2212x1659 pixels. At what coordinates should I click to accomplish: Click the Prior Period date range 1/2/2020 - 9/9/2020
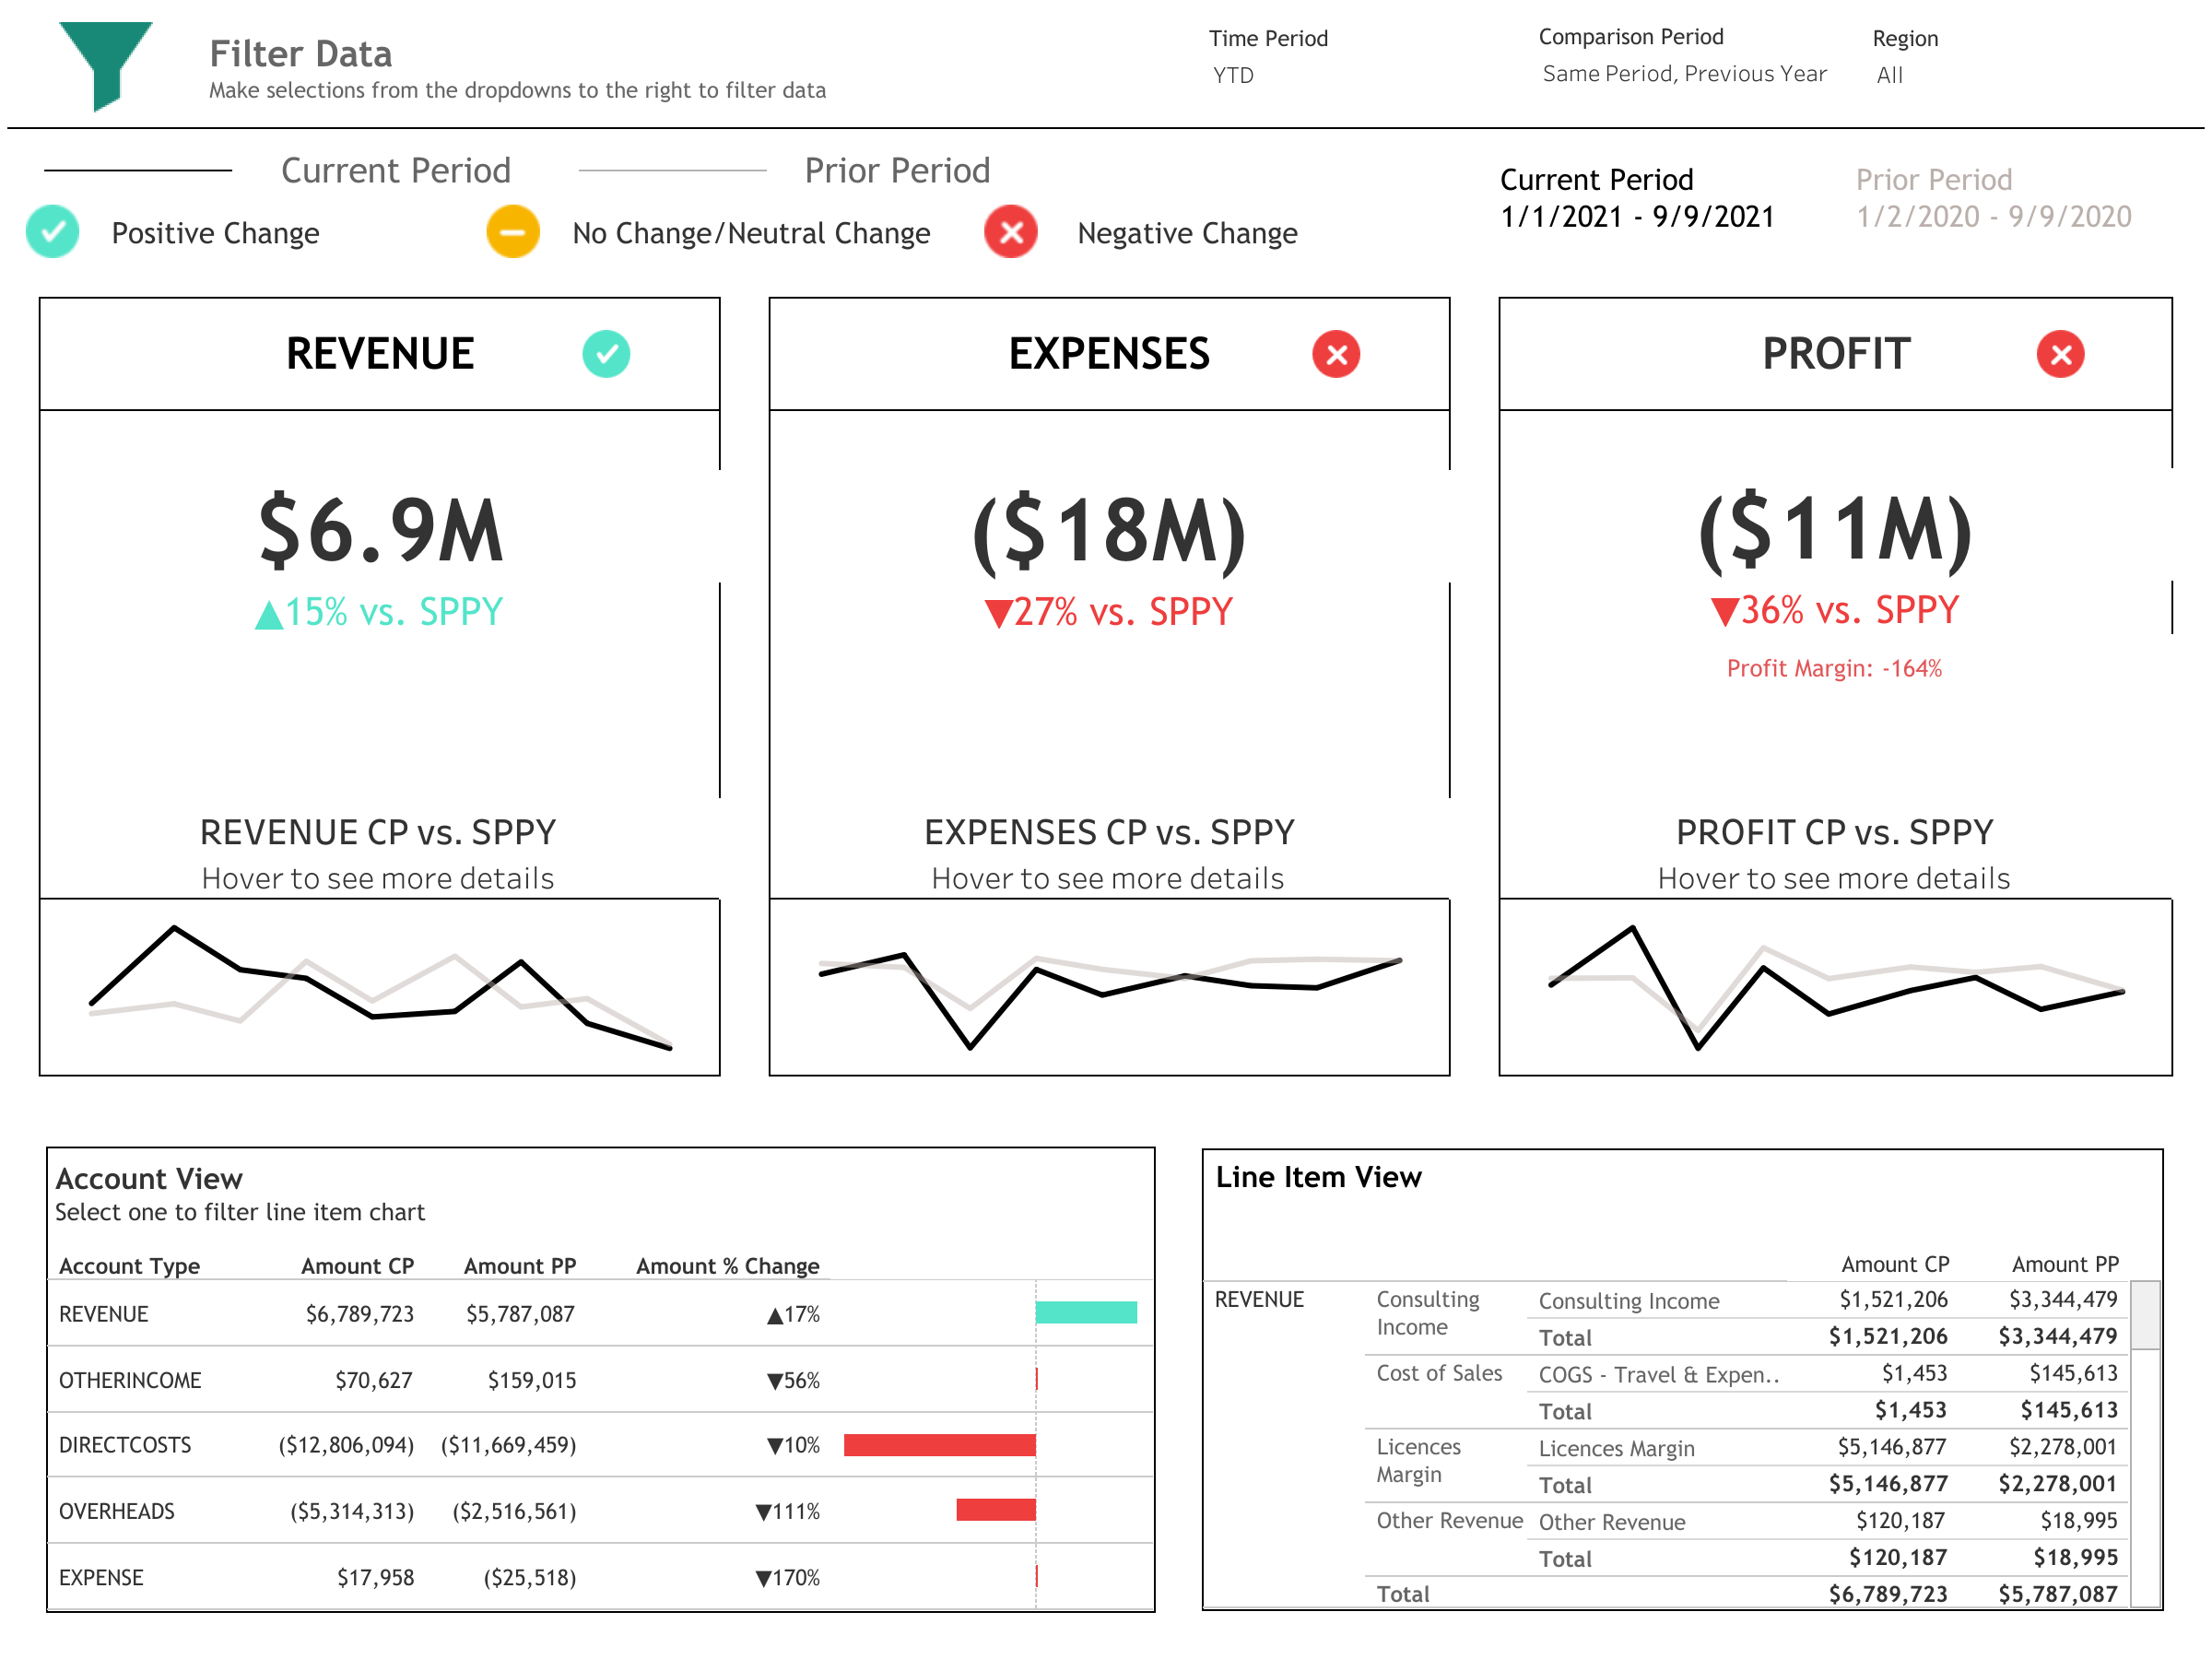[x=1993, y=216]
